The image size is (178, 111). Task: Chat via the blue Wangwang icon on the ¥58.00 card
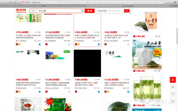pos(99,92)
